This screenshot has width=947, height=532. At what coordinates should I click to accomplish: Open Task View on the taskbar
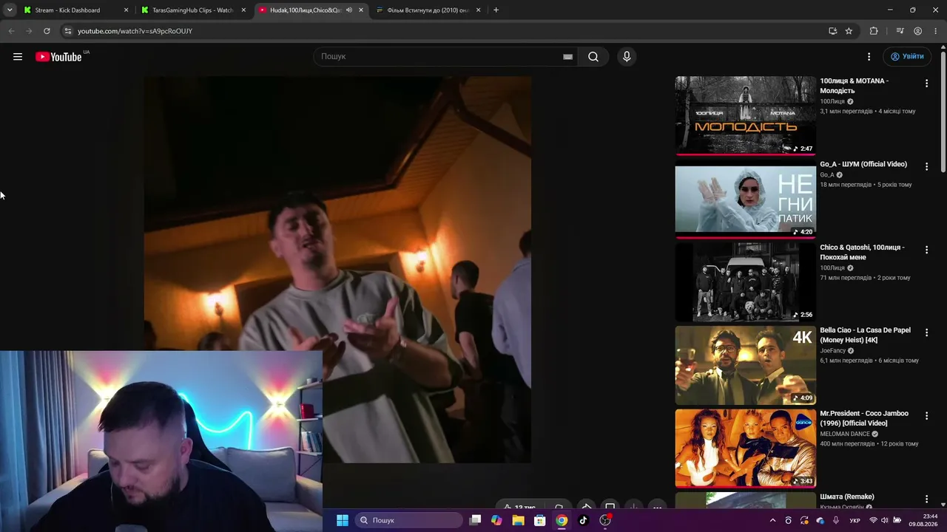[x=476, y=520]
